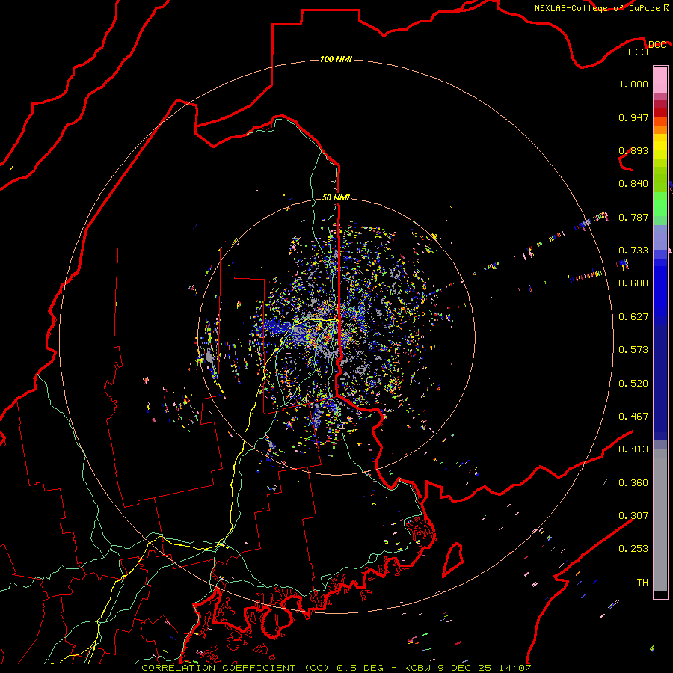673x673 pixels.
Task: Click the 0.733 scale label
Action: [x=633, y=251]
